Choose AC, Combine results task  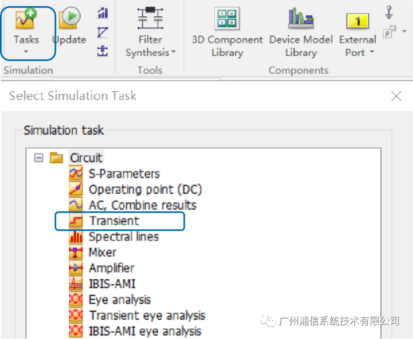(x=142, y=205)
